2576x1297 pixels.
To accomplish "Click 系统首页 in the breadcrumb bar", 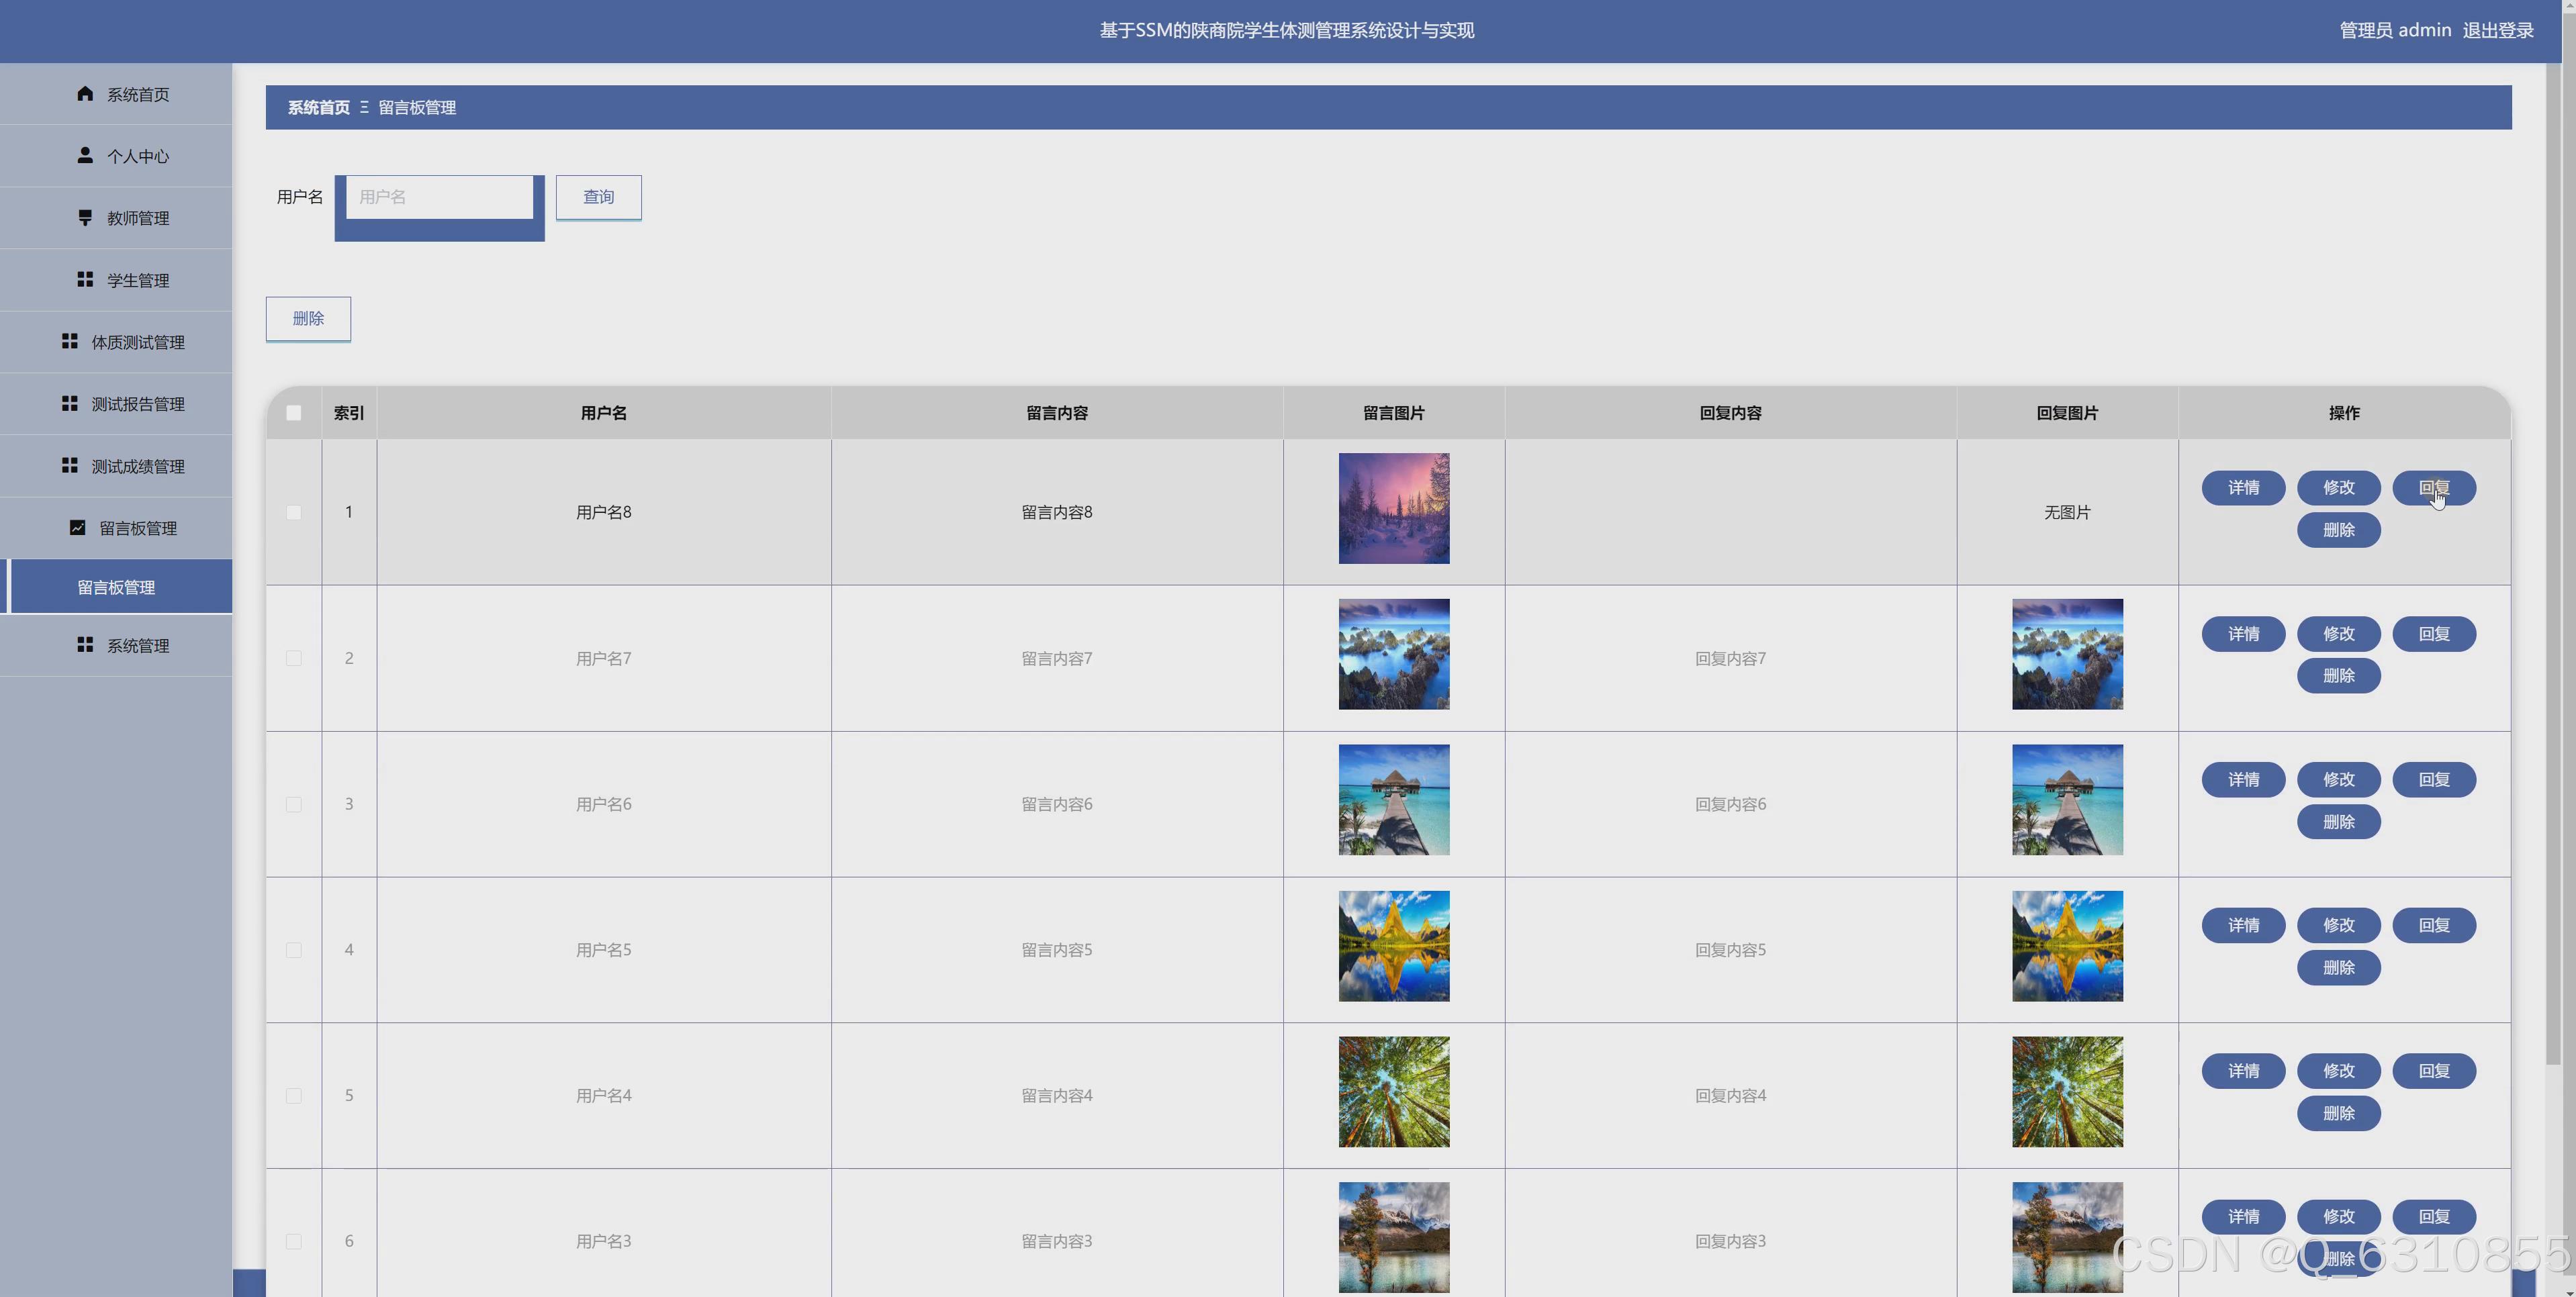I will [318, 108].
